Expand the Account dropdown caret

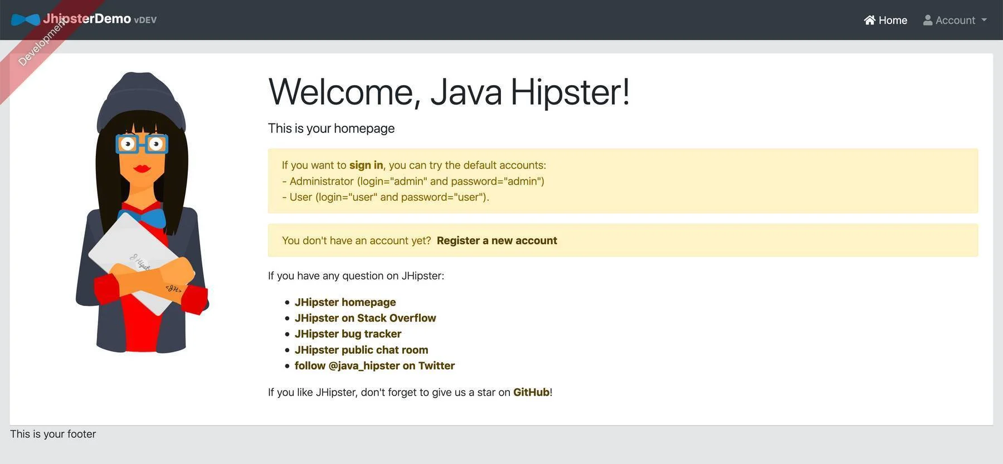tap(984, 20)
